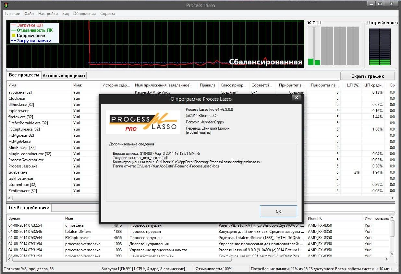Switch to the Активные процессы tab

click(64, 75)
